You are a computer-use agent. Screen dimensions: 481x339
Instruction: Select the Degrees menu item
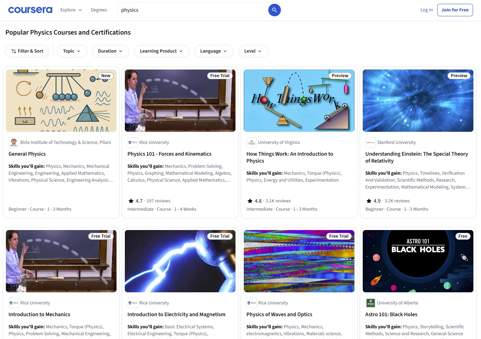click(99, 10)
